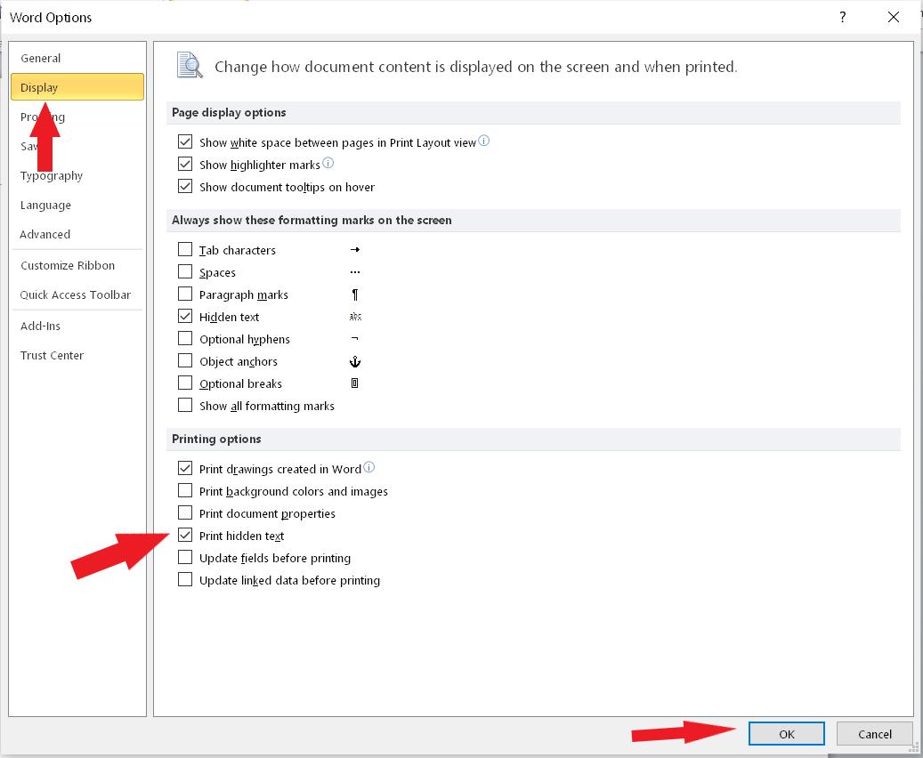Image resolution: width=923 pixels, height=758 pixels.
Task: Select the Add-Ins category
Action: (x=77, y=326)
